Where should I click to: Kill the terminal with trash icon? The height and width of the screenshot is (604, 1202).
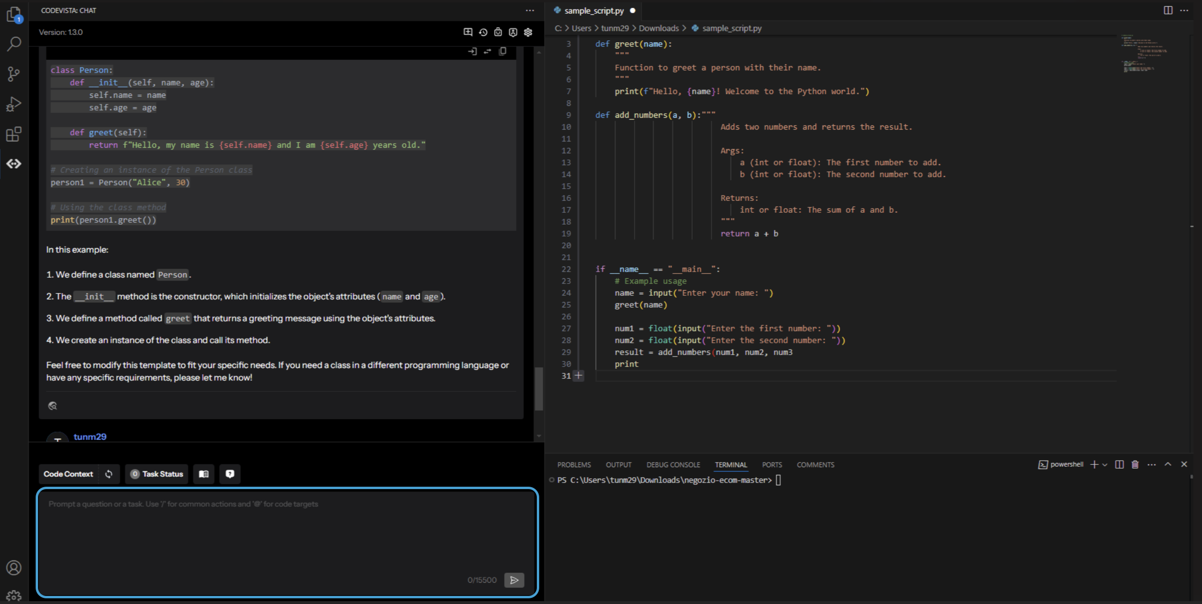[1135, 464]
